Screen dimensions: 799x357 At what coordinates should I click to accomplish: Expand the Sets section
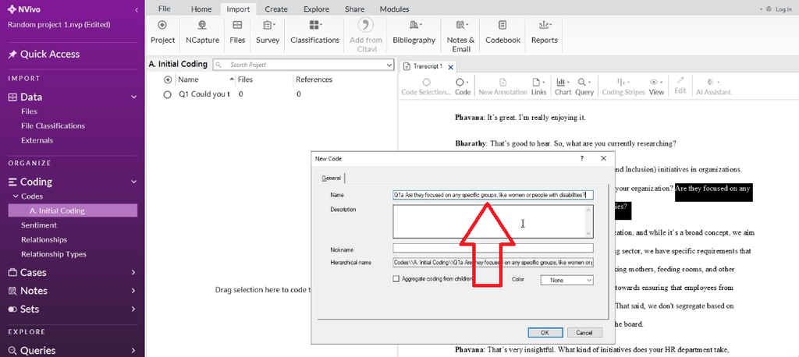pos(134,309)
